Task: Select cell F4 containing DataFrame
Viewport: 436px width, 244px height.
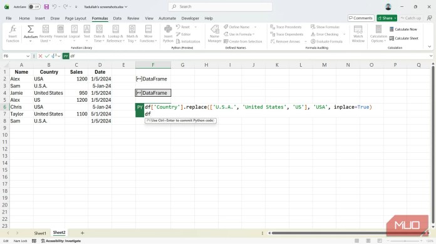Action: 153,93
